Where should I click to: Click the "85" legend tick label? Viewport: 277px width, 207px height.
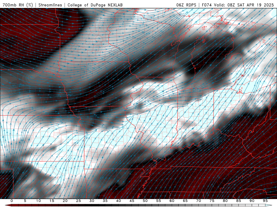[x=239, y=201]
